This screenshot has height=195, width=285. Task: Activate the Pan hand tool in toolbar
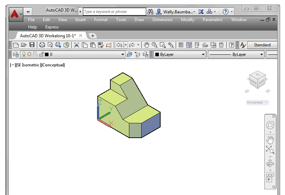pyautogui.click(x=146, y=45)
